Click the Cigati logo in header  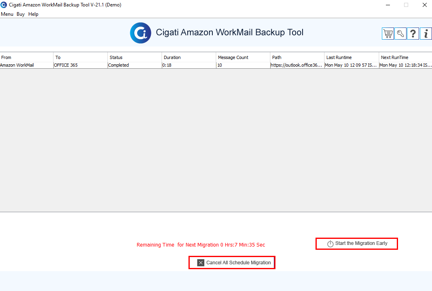(x=140, y=33)
